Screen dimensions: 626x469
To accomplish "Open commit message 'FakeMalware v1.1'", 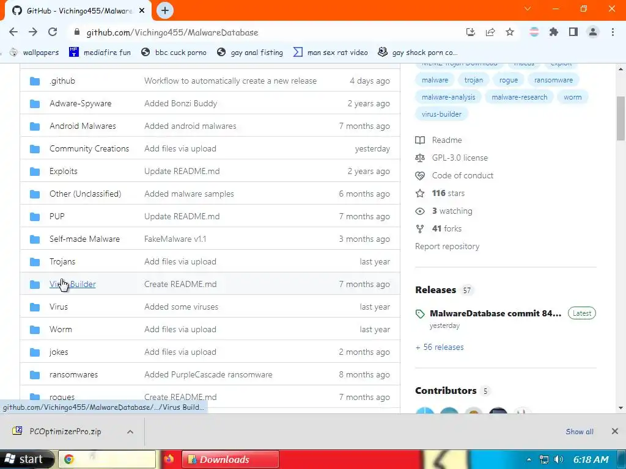I will pos(175,239).
